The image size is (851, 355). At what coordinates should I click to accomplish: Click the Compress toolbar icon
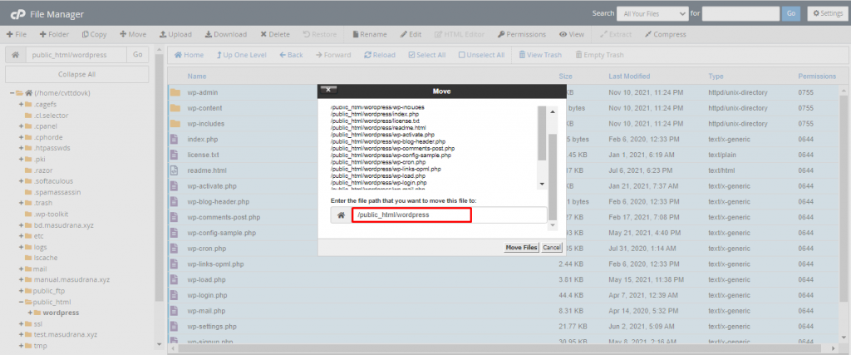click(666, 34)
